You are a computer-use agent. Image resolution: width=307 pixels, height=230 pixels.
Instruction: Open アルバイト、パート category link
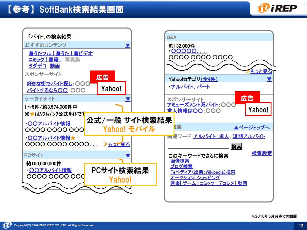click(190, 87)
